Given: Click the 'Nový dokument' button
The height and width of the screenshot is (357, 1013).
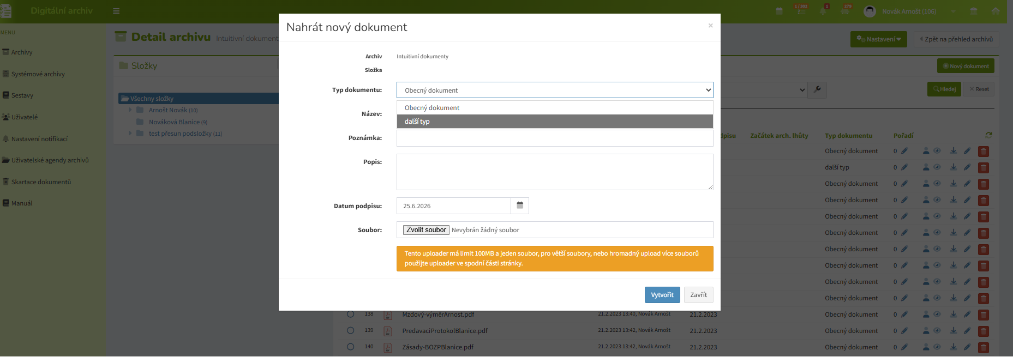Looking at the screenshot, I should click(x=966, y=66).
